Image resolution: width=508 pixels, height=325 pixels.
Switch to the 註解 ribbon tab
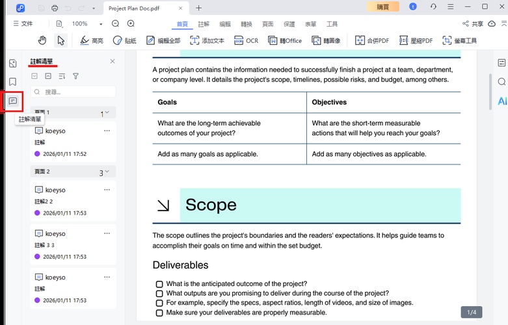(204, 24)
